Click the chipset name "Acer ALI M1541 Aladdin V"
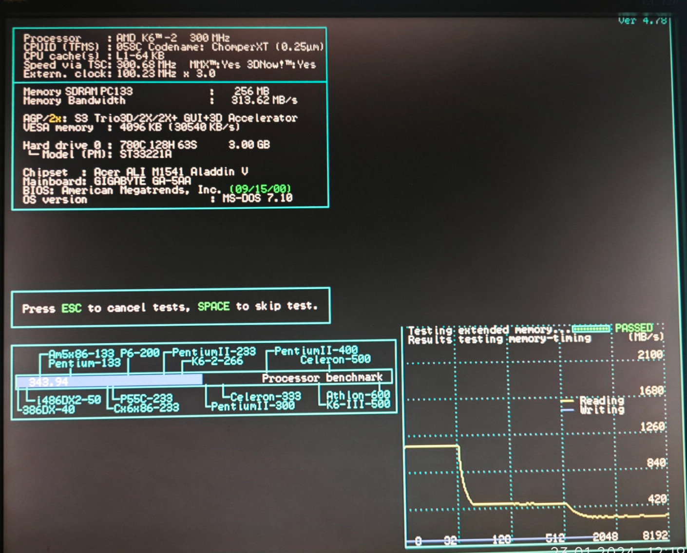Screen dimensions: 687x553 pyautogui.click(x=171, y=172)
